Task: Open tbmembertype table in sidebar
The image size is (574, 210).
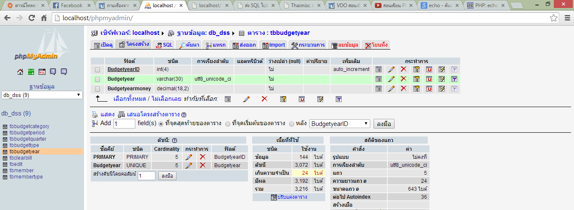Action: click(x=26, y=177)
